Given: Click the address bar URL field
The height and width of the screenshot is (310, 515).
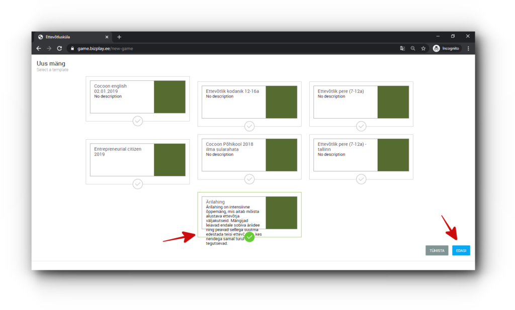Looking at the screenshot, I should pyautogui.click(x=226, y=48).
